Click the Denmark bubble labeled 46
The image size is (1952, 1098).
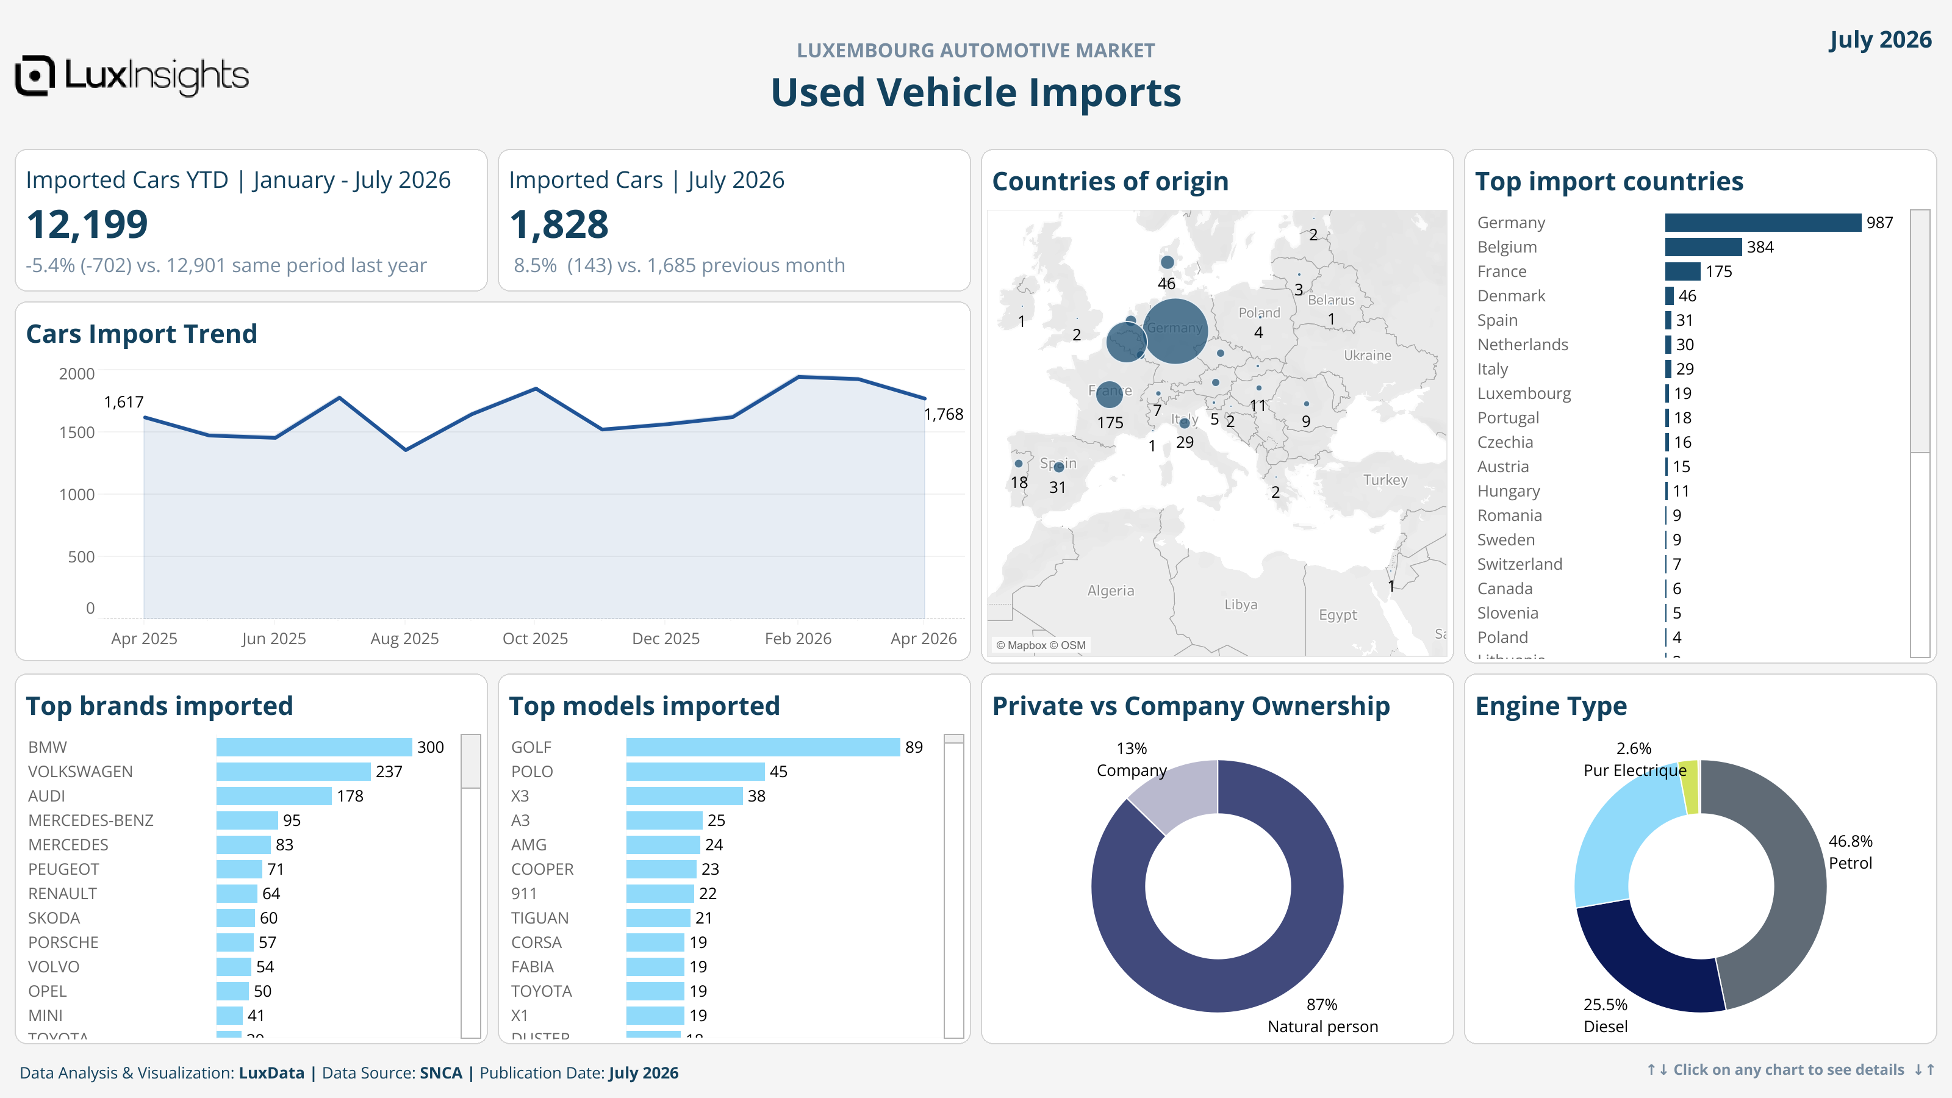1167,262
